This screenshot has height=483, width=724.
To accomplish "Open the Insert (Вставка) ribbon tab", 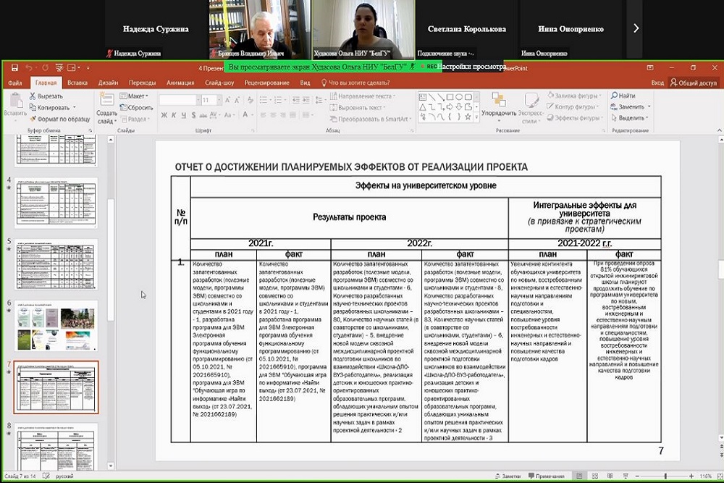I will (77, 83).
